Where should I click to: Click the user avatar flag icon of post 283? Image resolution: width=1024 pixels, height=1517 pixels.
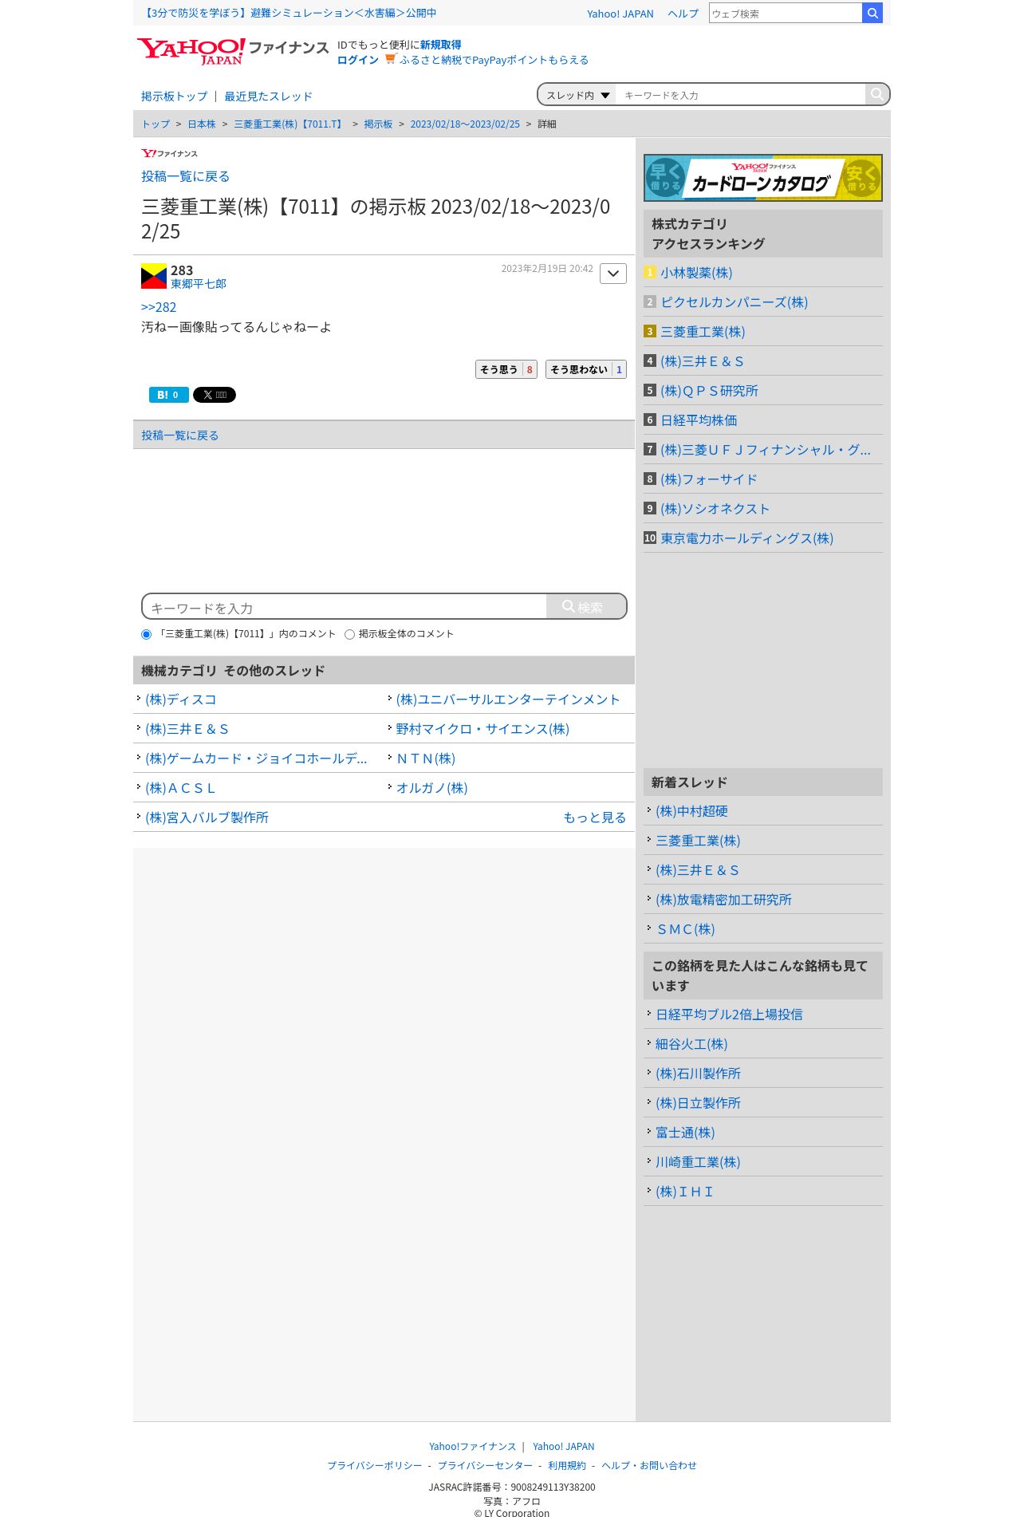tap(154, 276)
